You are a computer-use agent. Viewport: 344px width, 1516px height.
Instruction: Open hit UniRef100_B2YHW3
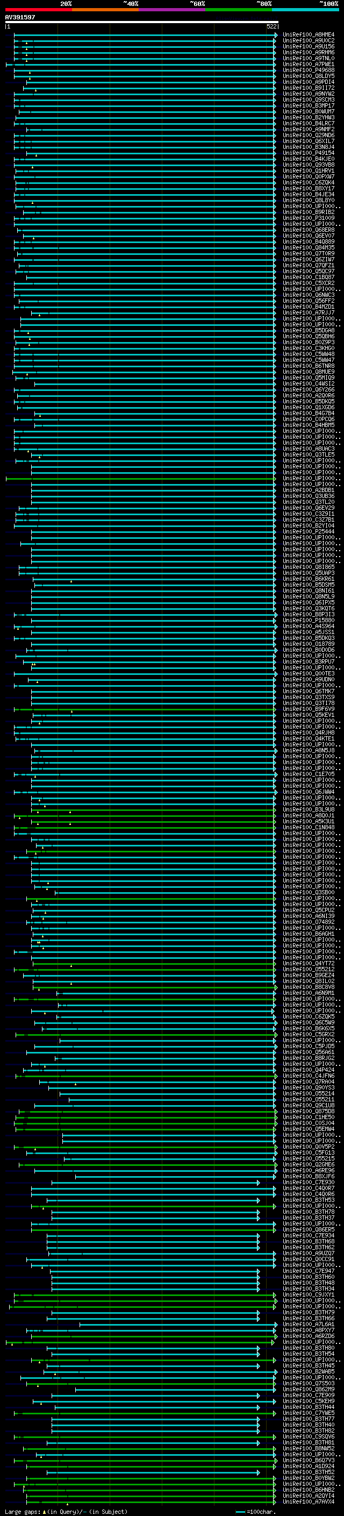pyautogui.click(x=309, y=117)
